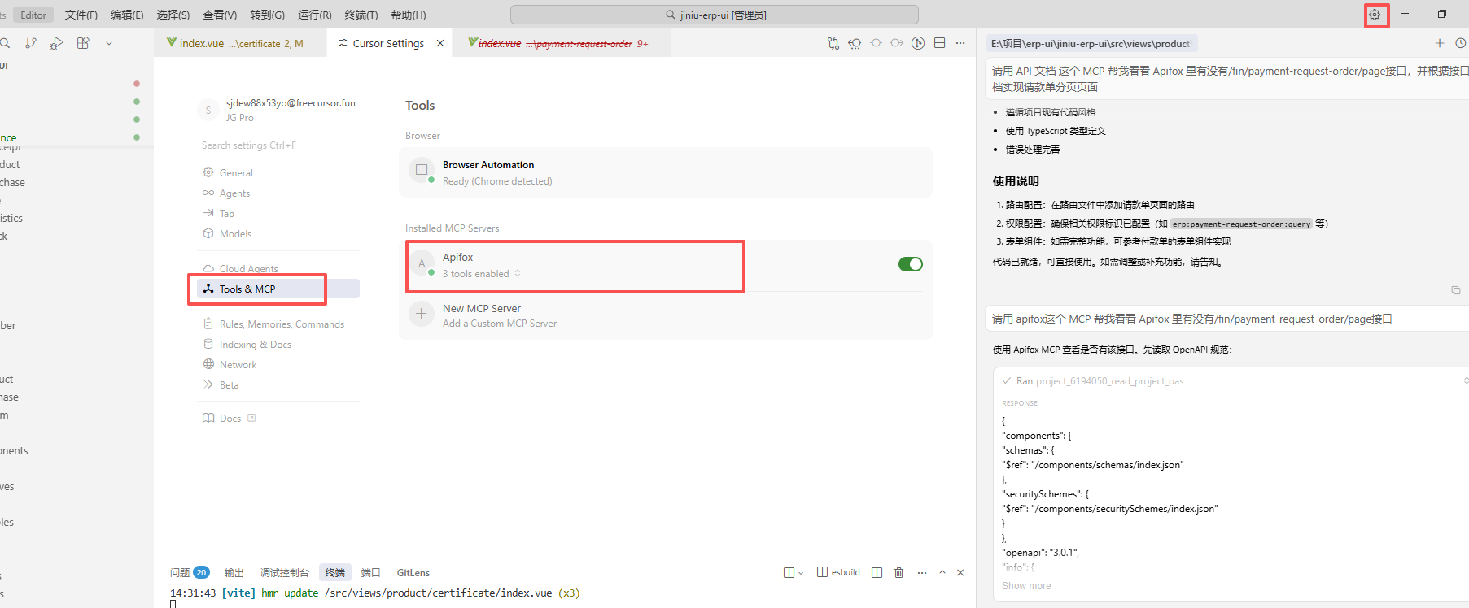This screenshot has width=1469, height=608.
Task: Start a new chat with plus icon
Action: coord(1440,43)
